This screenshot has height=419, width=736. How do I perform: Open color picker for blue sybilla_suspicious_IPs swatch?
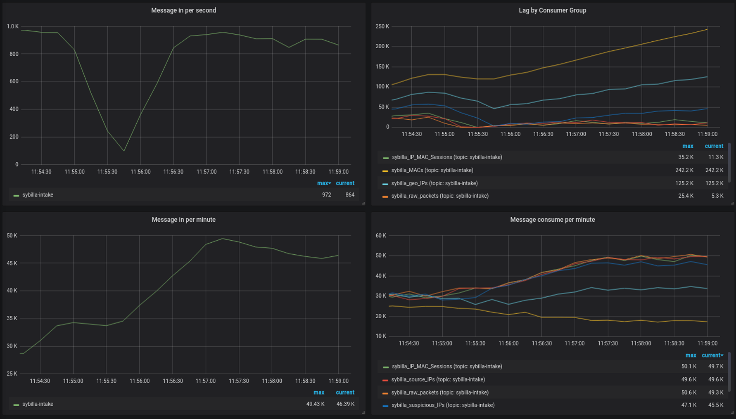pyautogui.click(x=385, y=406)
